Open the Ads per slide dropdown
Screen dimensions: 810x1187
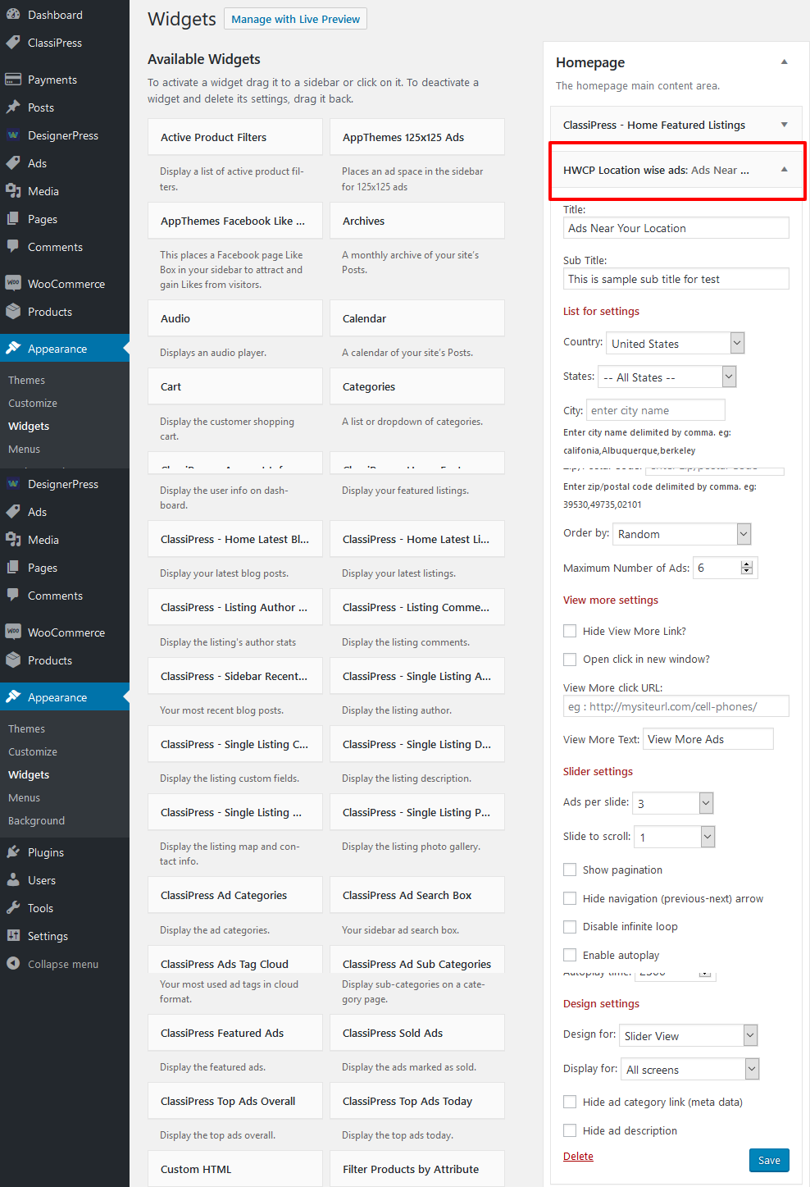click(673, 803)
